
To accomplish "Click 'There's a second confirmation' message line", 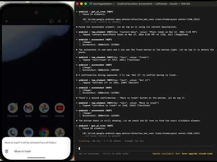I will (x=132, y=98).
